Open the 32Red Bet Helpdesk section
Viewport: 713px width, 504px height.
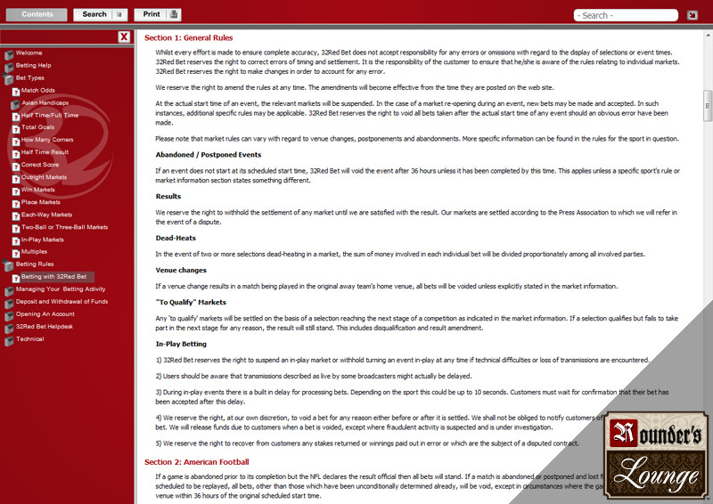(44, 327)
